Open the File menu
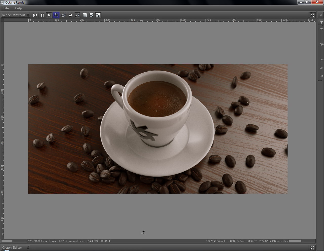324x251 pixels. coord(6,8)
